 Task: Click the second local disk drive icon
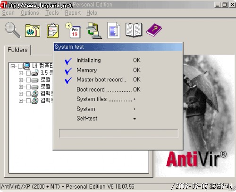coord(35,87)
